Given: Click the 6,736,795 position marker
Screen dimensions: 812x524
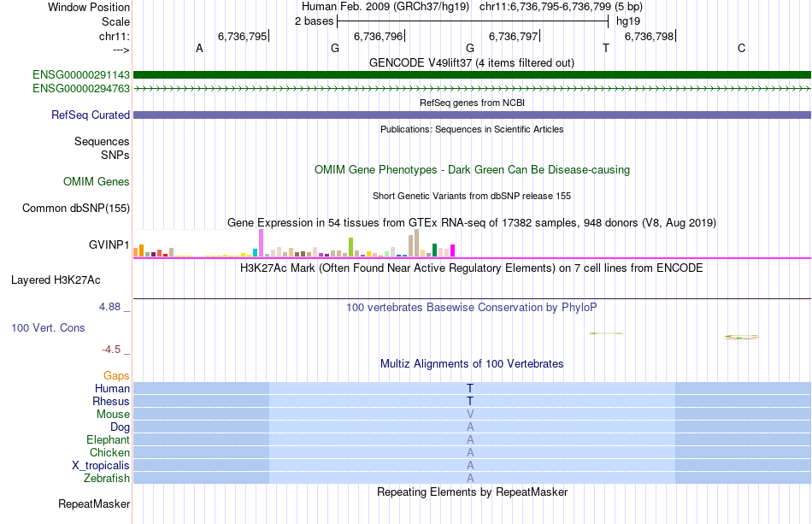Looking at the screenshot, I should point(244,36).
